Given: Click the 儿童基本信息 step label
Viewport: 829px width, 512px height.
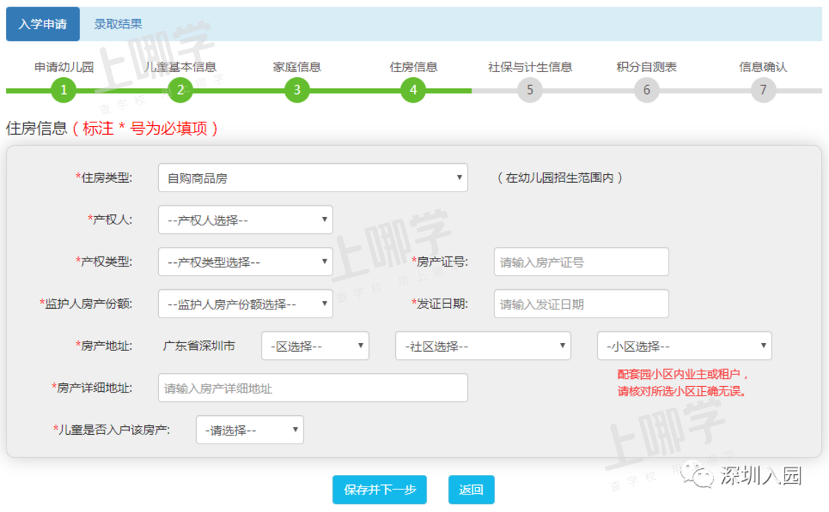Looking at the screenshot, I should click(180, 67).
